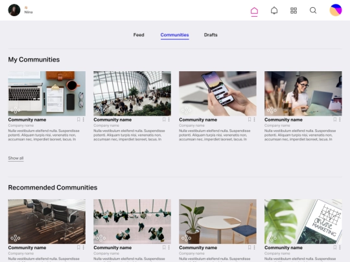Viewport: 350px width, 262px height.
Task: Click Community name under woman with glasses
Action: 283,120
